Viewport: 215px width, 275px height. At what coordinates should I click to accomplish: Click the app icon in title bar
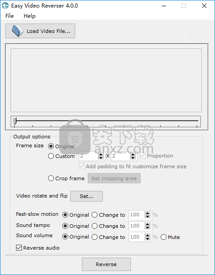pos(5,6)
